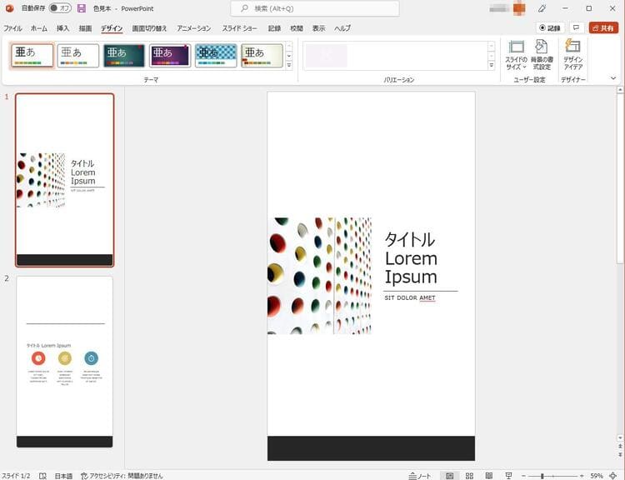This screenshot has width=625, height=480.
Task: Select the second plain white theme thumbnail
Action: [78, 55]
